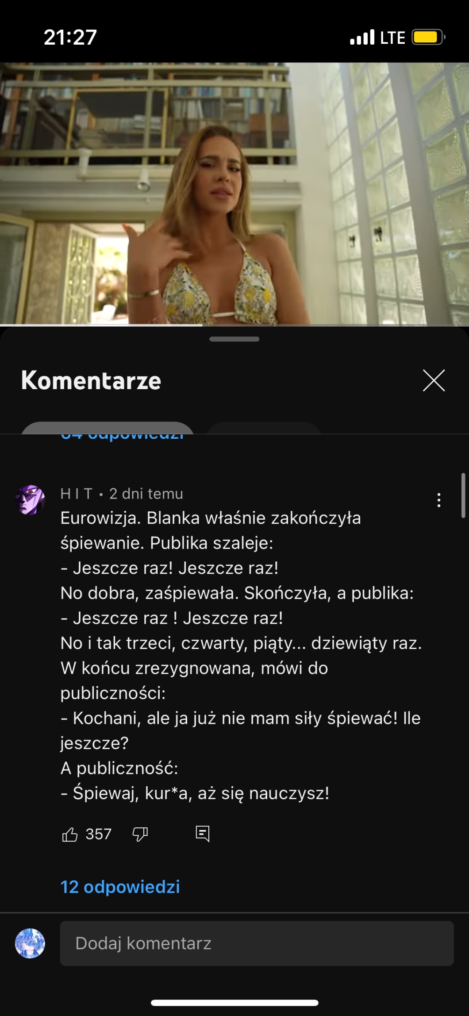Click the comments scrollbar thumb
Screen dimensions: 469x1016
point(463,495)
